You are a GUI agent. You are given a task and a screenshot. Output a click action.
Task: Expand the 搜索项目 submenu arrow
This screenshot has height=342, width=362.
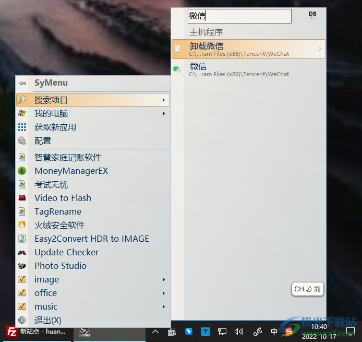pyautogui.click(x=163, y=100)
